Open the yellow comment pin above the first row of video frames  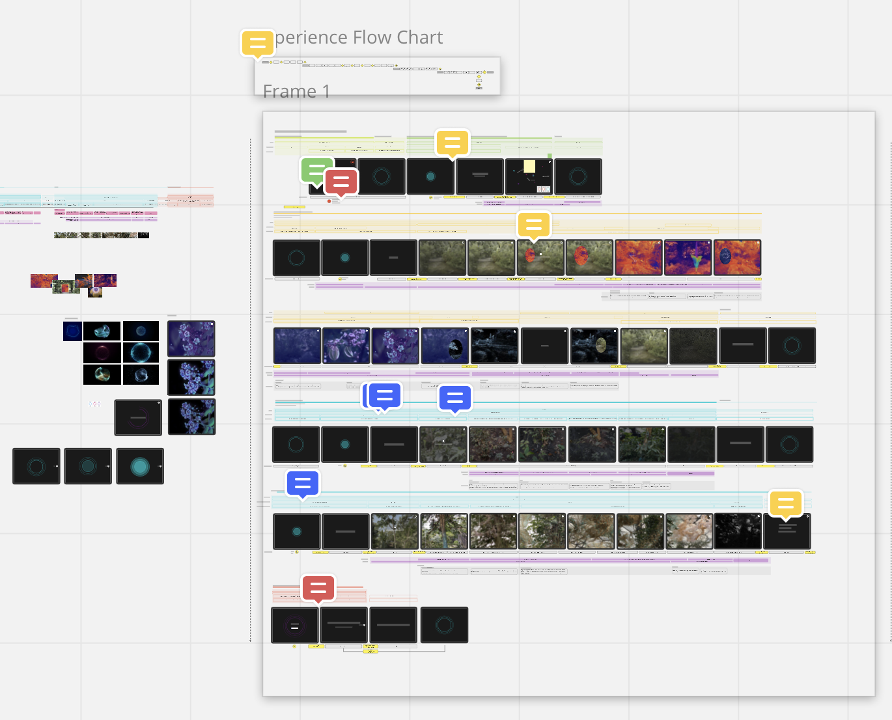pos(453,144)
